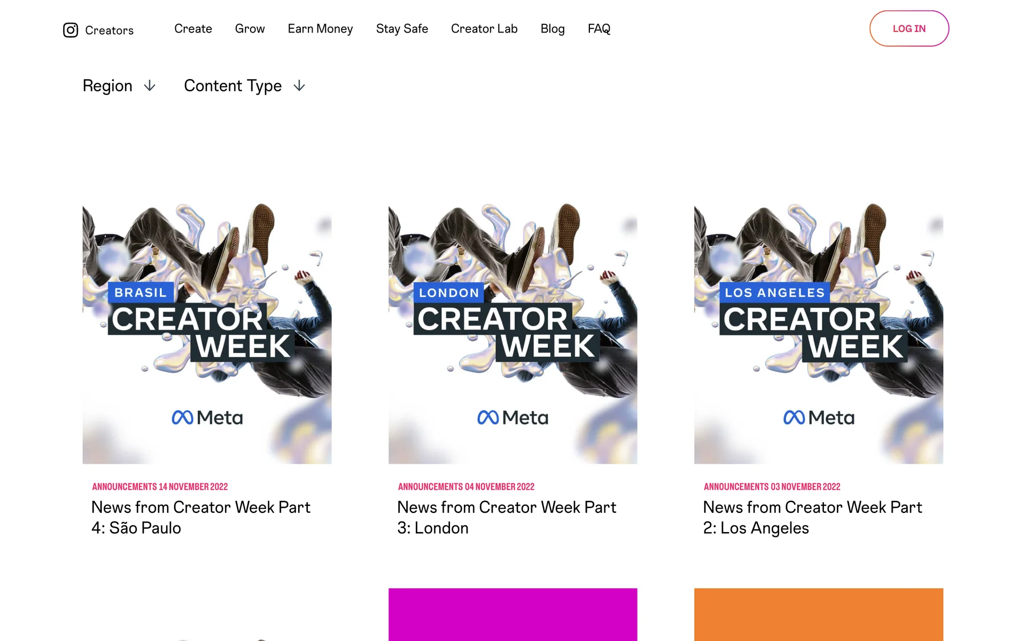Open the Brasil Creator Week thumbnail
The height and width of the screenshot is (641, 1026).
click(x=207, y=334)
